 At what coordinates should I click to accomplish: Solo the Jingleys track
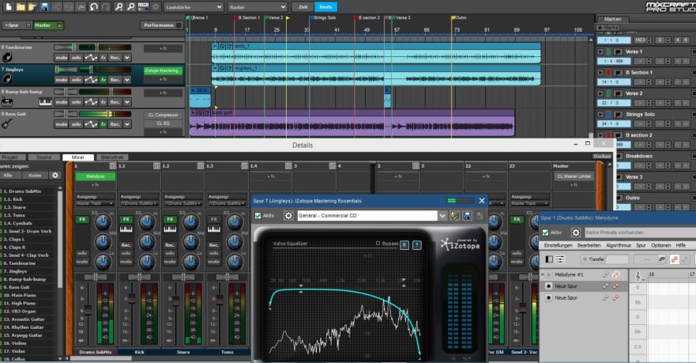click(x=77, y=80)
